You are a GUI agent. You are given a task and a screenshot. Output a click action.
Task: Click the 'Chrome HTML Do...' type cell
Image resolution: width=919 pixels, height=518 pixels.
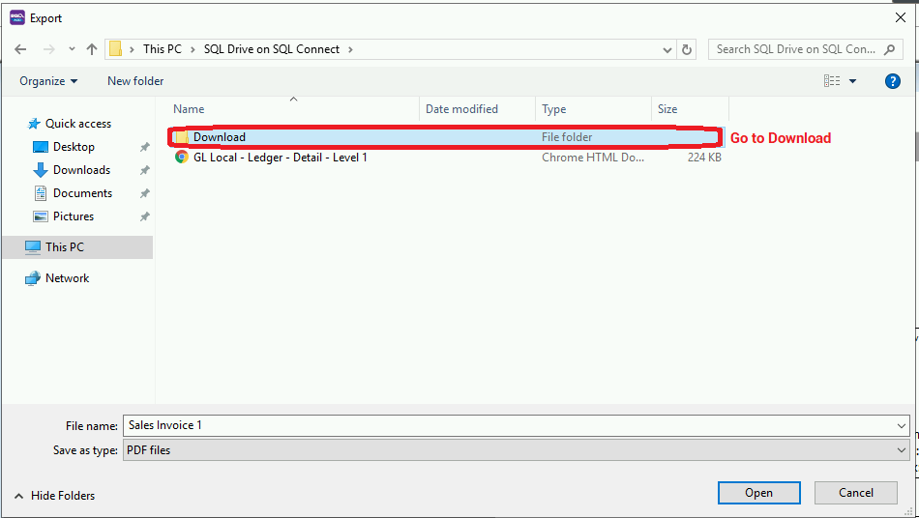pos(593,158)
